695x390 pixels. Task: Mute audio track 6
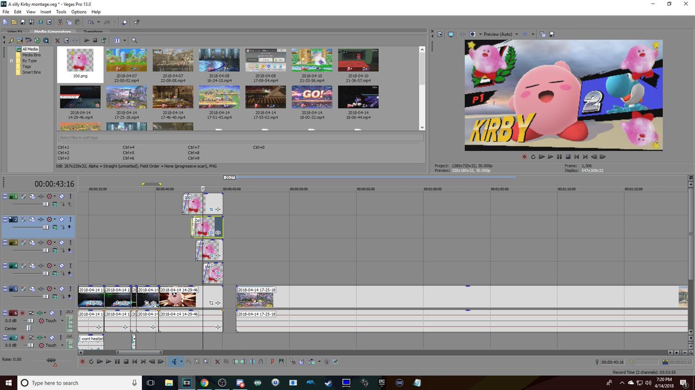point(52,313)
